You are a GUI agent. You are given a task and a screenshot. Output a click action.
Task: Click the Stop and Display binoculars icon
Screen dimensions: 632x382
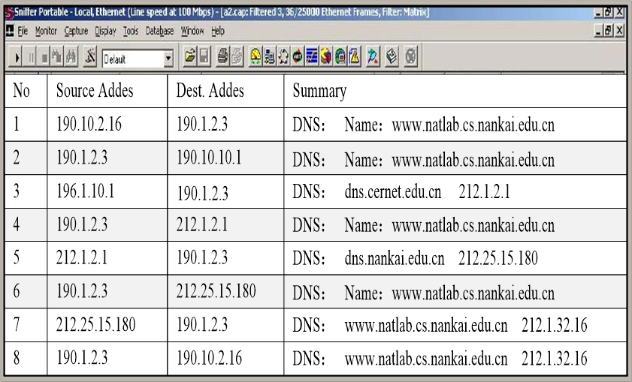point(57,57)
